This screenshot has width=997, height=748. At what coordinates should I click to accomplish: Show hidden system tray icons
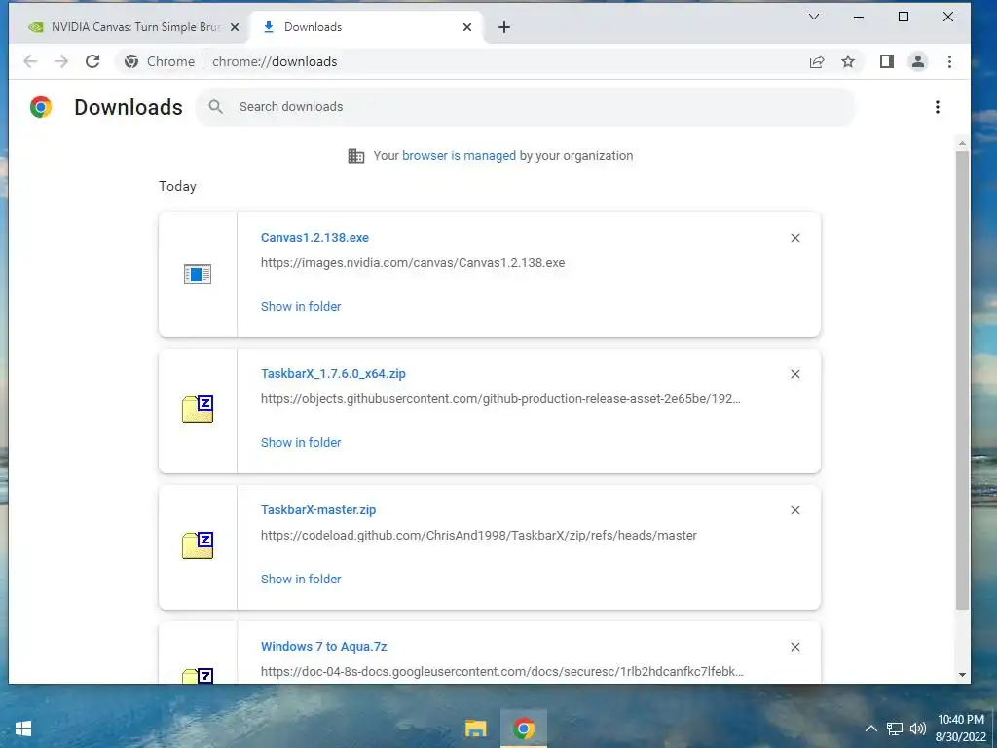(871, 729)
